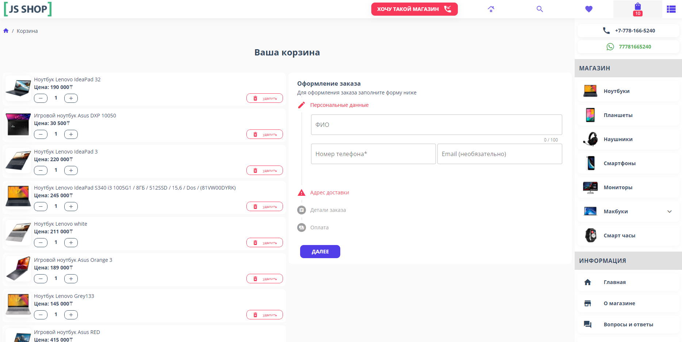Open the home icon in top bar

click(491, 9)
